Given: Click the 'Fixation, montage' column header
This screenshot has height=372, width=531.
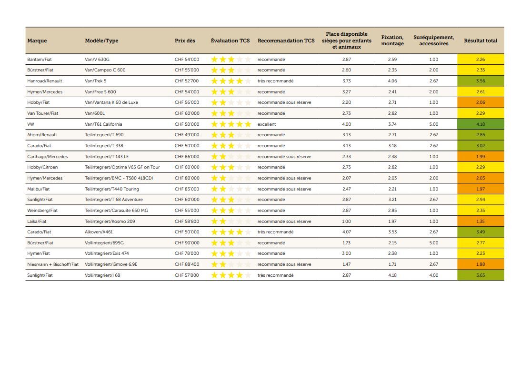Looking at the screenshot, I should pyautogui.click(x=392, y=40).
